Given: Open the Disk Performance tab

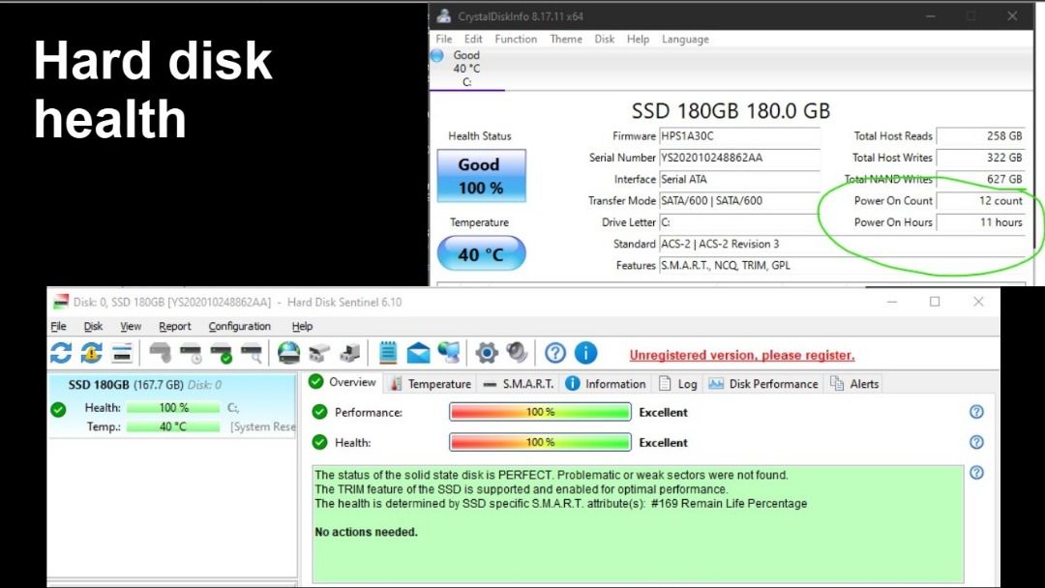Looking at the screenshot, I should [763, 384].
